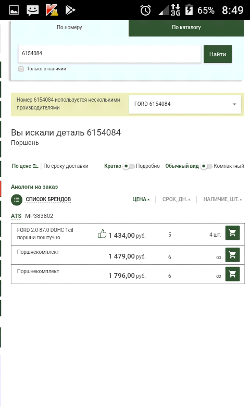
Task: Tick the «Только в наличии» checkbox
Action: click(21, 69)
